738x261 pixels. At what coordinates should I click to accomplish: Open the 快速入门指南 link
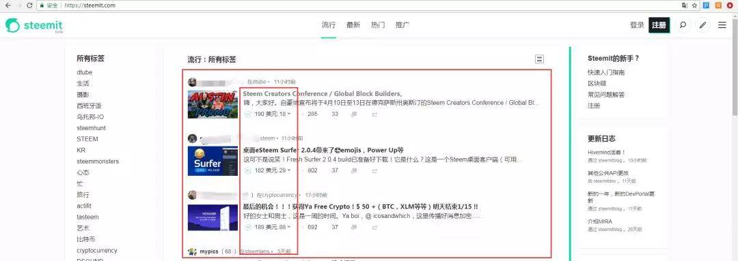click(606, 73)
